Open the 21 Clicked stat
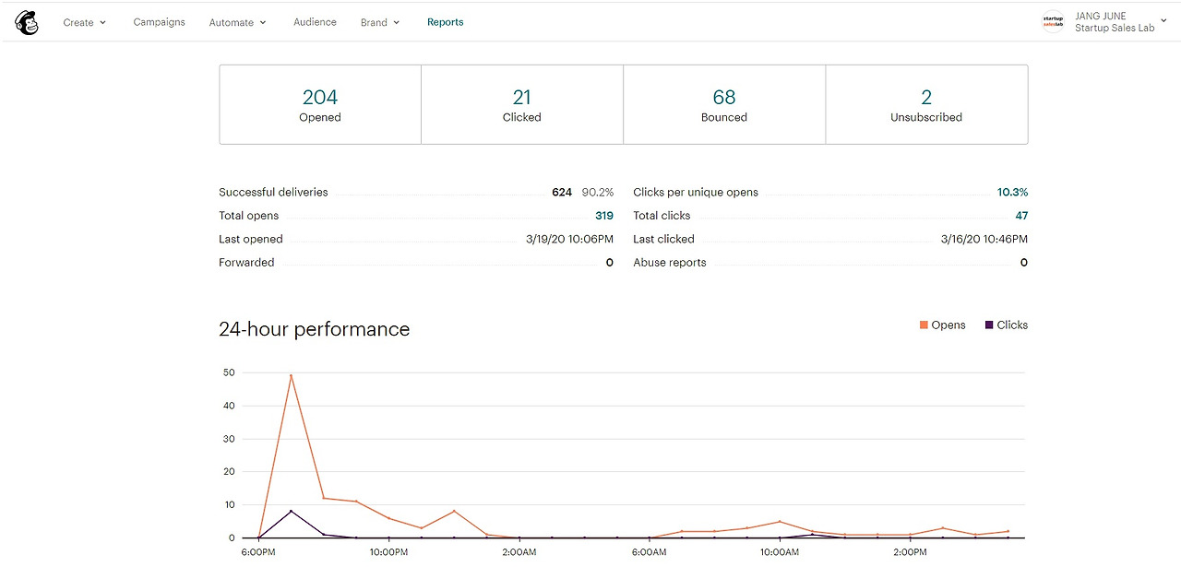Image resolution: width=1181 pixels, height=567 pixels. click(x=522, y=104)
